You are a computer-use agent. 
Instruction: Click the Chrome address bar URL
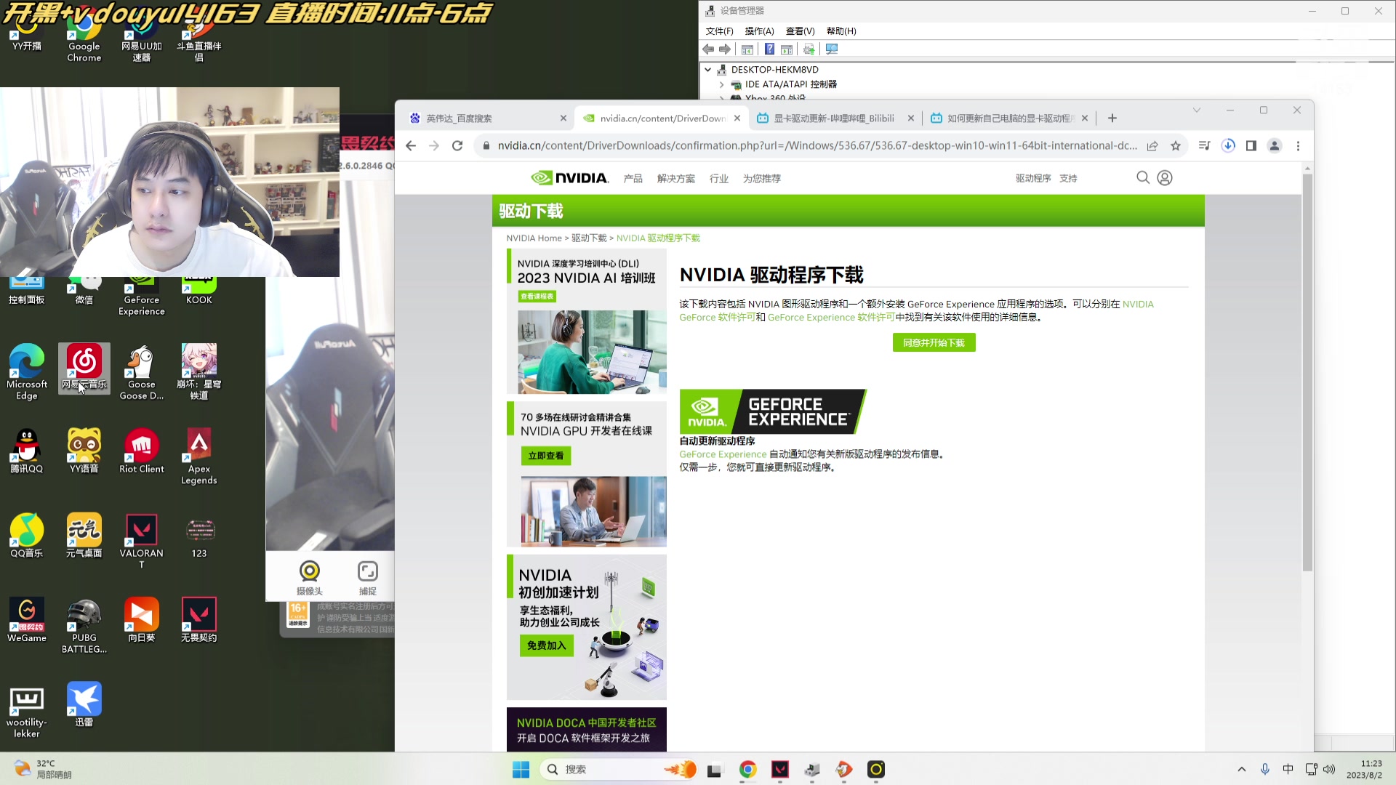(817, 146)
